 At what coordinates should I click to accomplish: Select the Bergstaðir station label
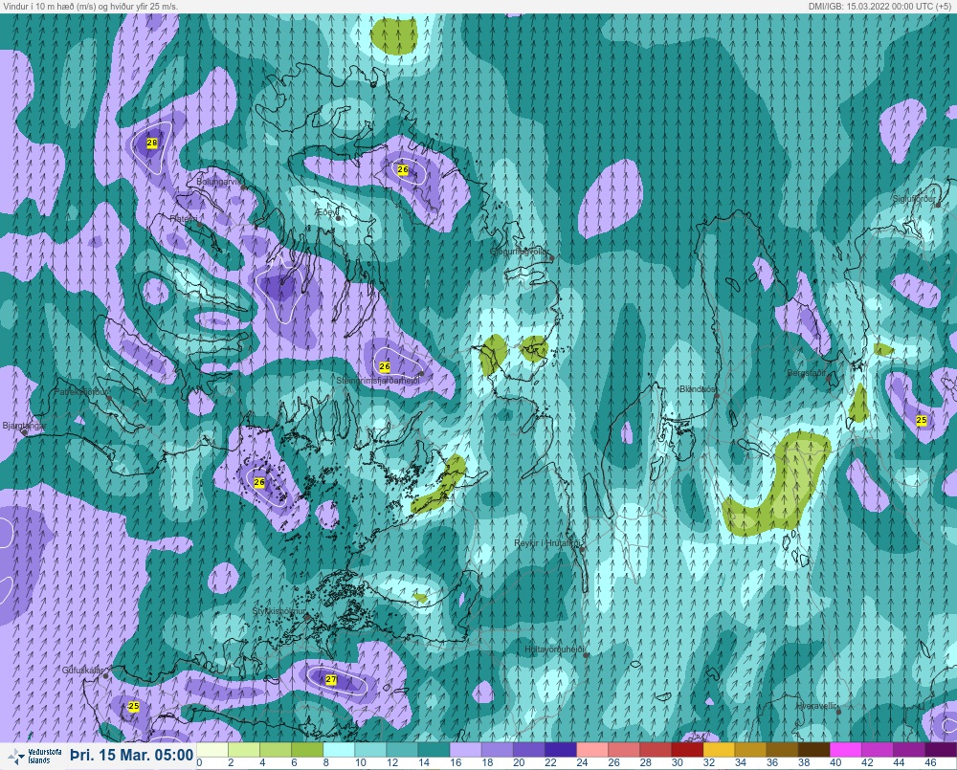(x=806, y=373)
